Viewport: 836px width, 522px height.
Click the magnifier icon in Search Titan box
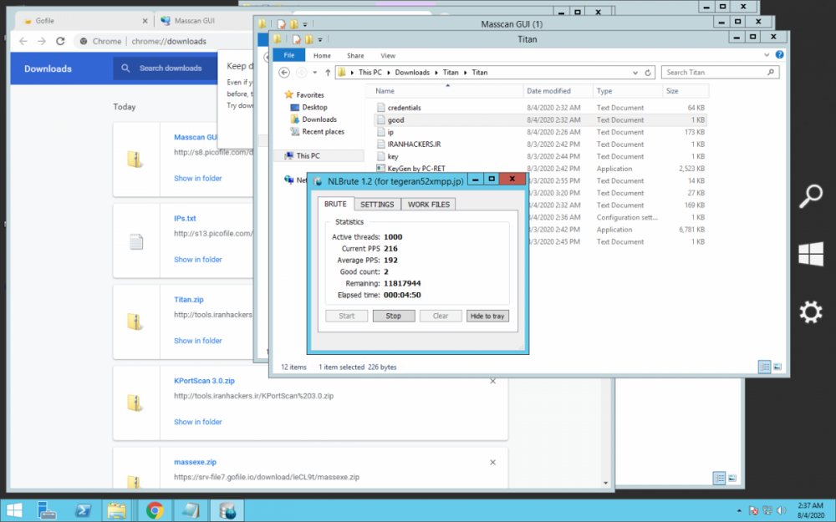pyautogui.click(x=771, y=72)
